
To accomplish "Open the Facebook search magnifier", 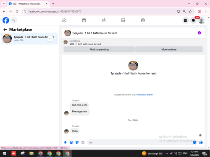I will [x=13, y=21].
